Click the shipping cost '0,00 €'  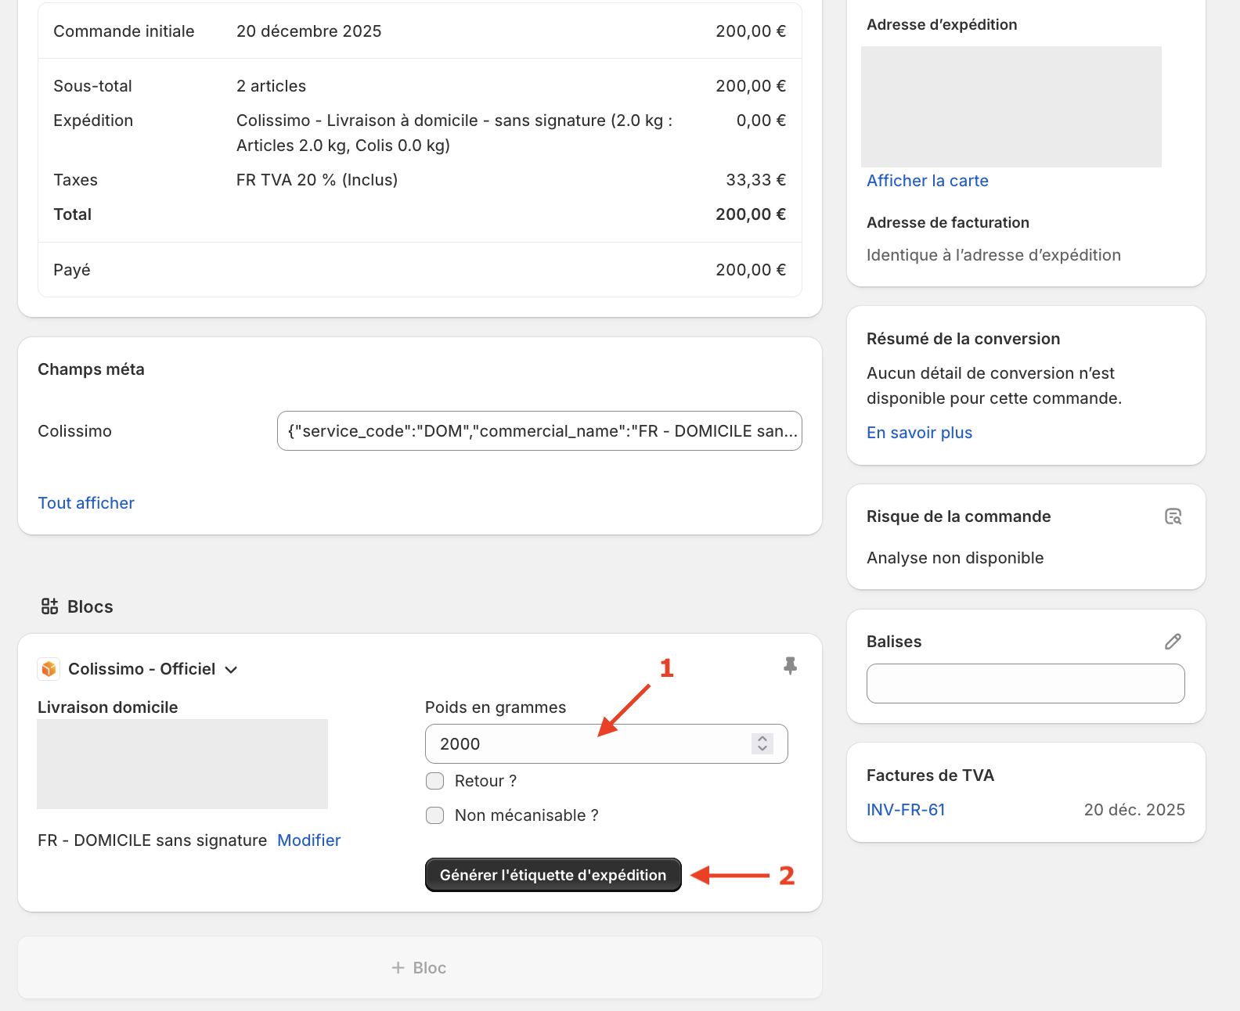click(761, 121)
